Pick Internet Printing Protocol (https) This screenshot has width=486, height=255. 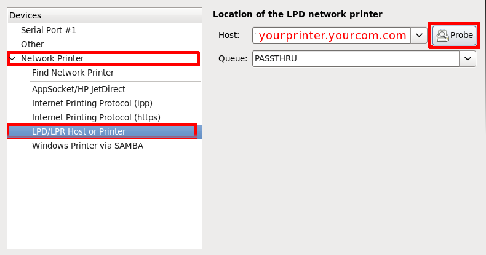(96, 117)
